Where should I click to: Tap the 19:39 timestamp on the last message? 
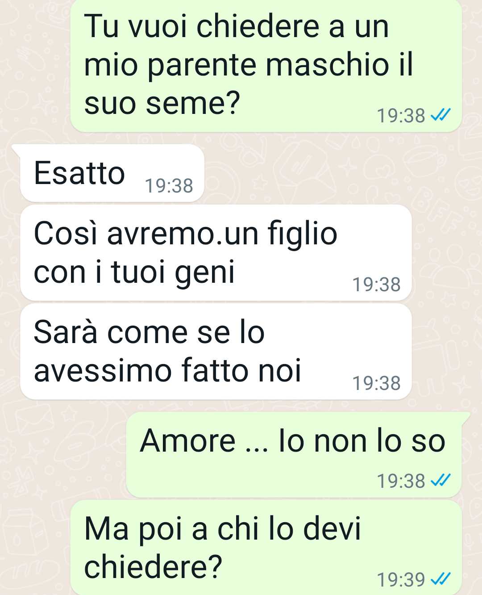tap(401, 580)
